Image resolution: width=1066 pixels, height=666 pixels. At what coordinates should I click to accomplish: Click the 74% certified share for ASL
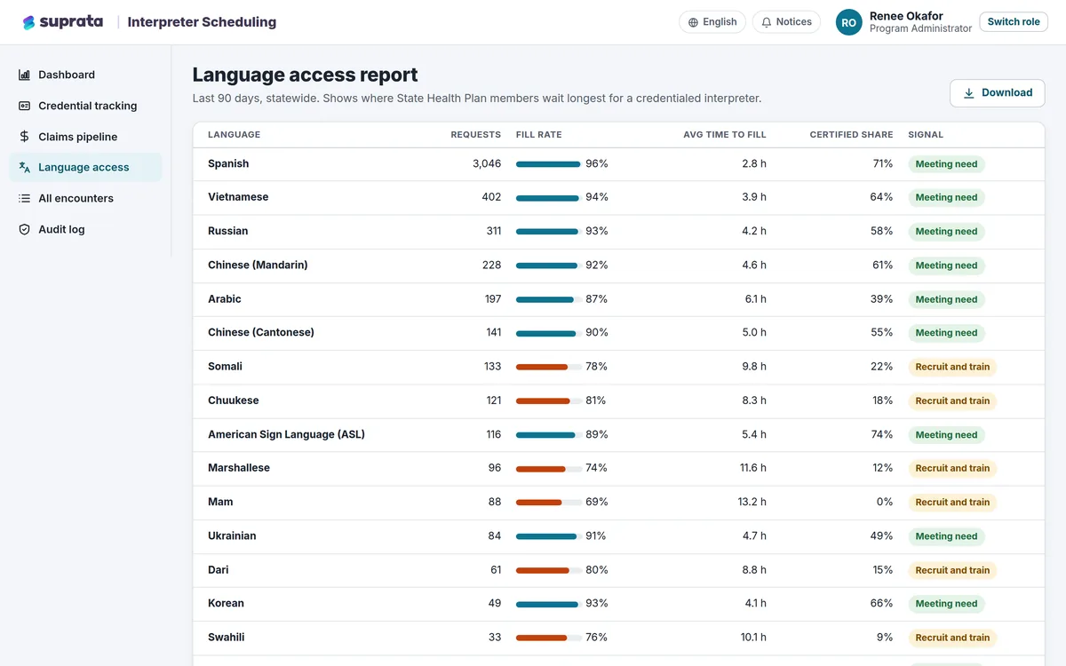coord(882,434)
